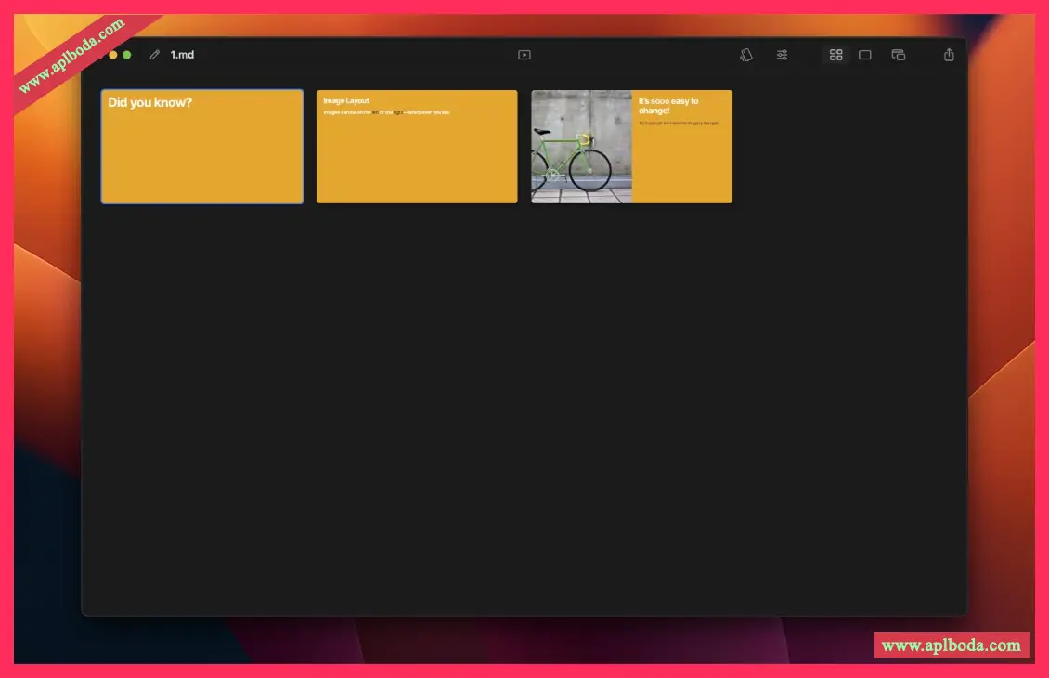Click the 1.md document title

click(182, 55)
